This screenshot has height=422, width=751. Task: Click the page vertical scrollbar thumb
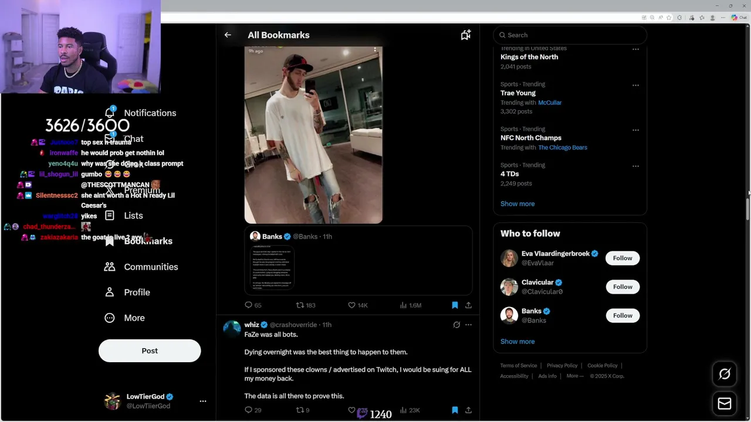tap(747, 209)
